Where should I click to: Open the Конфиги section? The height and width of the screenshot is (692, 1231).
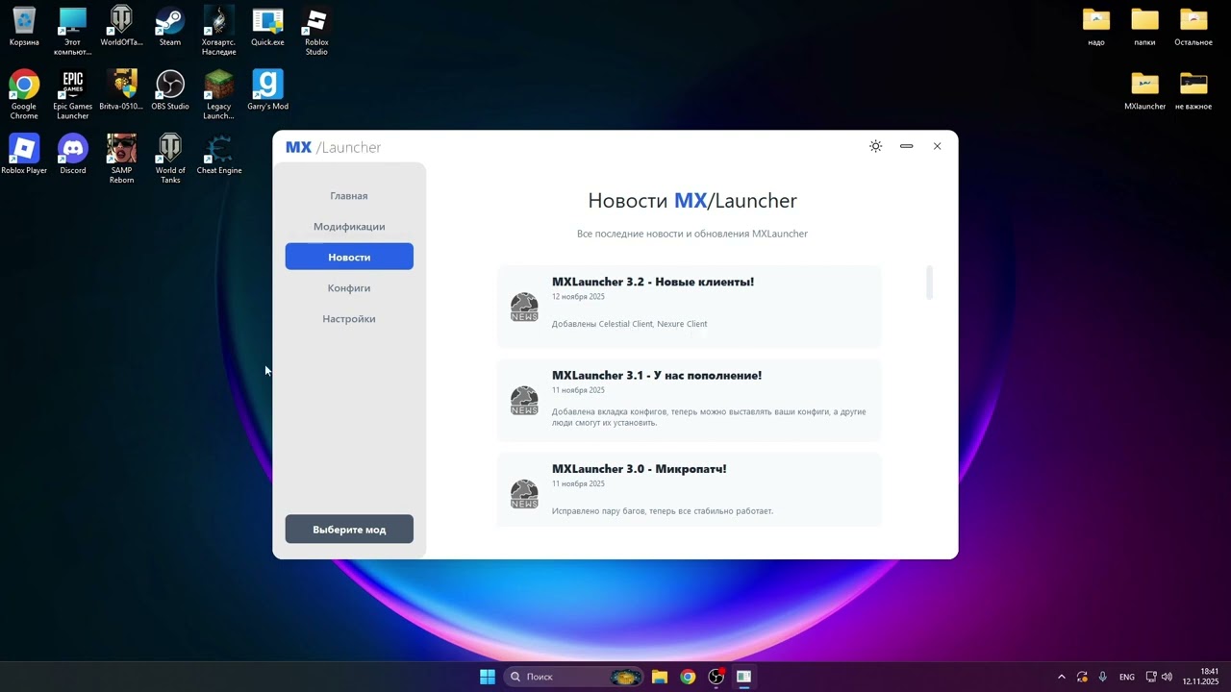(x=349, y=288)
